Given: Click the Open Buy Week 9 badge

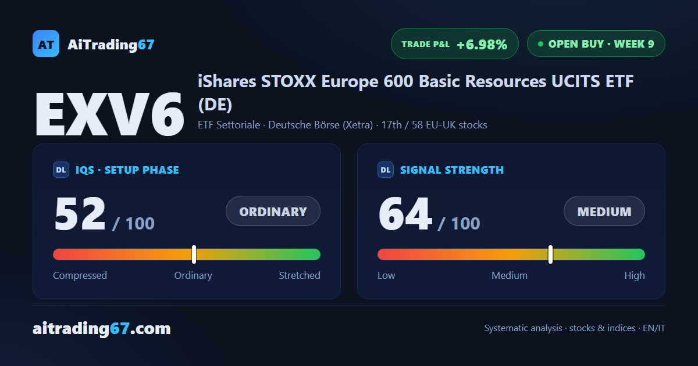Looking at the screenshot, I should 596,44.
